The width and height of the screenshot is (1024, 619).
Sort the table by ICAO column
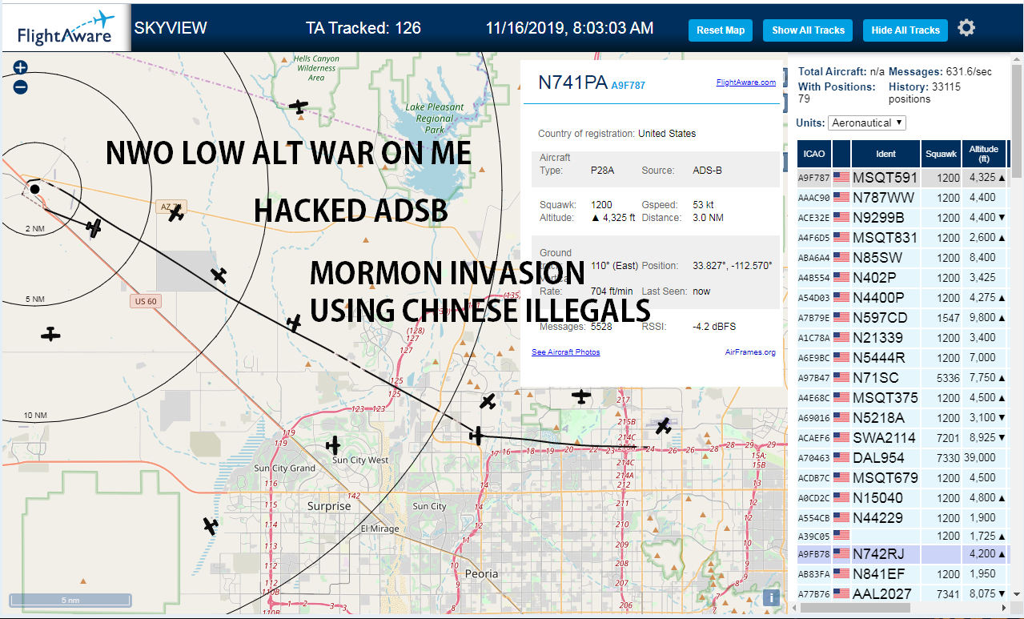coord(813,154)
